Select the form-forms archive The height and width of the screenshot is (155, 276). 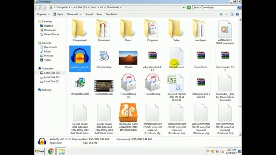[201, 58]
